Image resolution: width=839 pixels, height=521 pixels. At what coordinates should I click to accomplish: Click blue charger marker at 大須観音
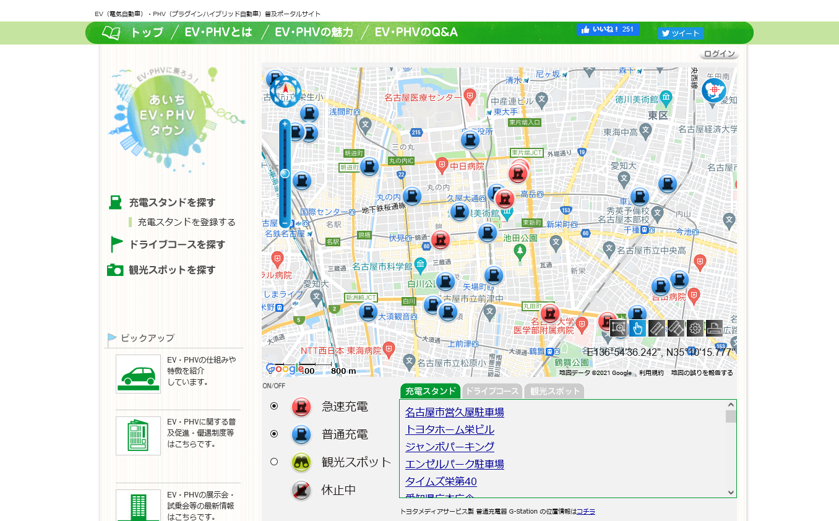click(x=368, y=312)
